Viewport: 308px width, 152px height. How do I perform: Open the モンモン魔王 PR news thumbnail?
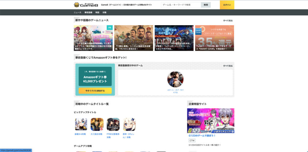tap(93, 38)
